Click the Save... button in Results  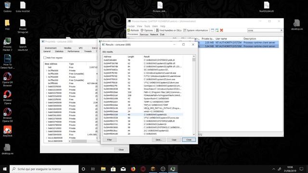tap(159, 140)
